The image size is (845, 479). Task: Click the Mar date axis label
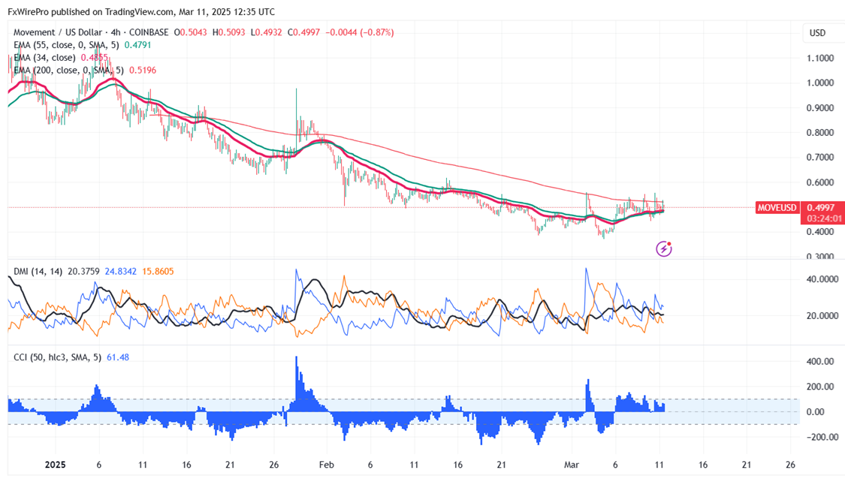click(572, 465)
